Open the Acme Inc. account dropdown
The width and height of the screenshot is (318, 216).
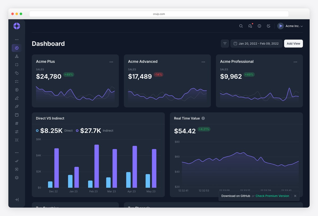click(290, 26)
